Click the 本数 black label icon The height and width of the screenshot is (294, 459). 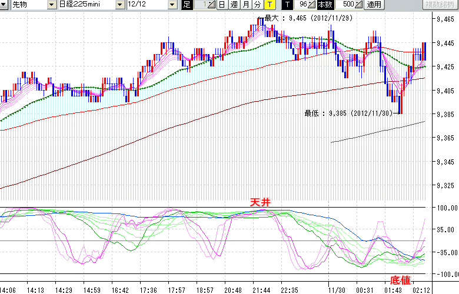325,5
